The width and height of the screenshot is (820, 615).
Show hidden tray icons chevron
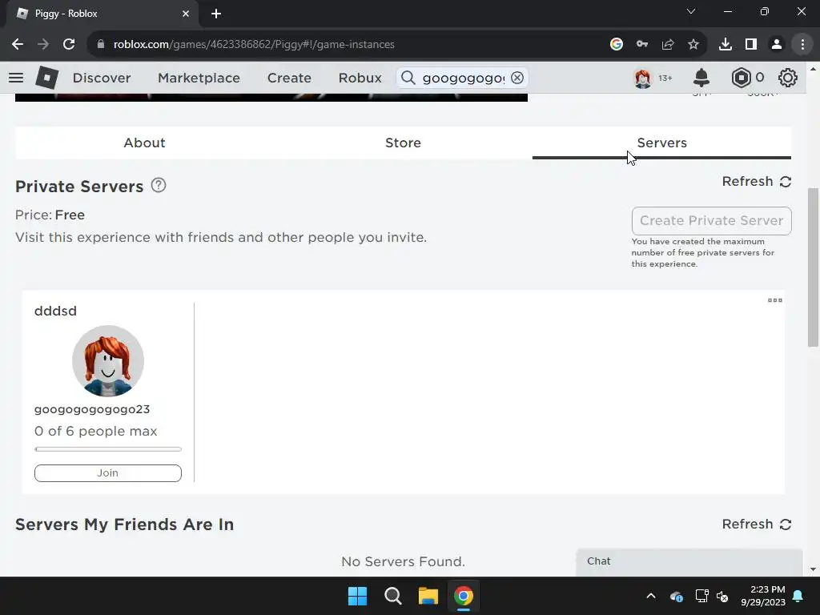tap(650, 596)
